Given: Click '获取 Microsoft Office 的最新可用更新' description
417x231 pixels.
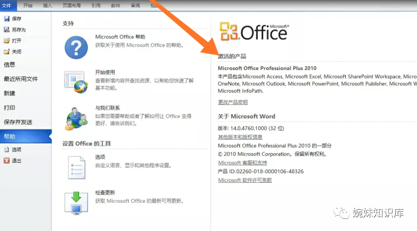Looking at the screenshot, I should (x=139, y=201).
